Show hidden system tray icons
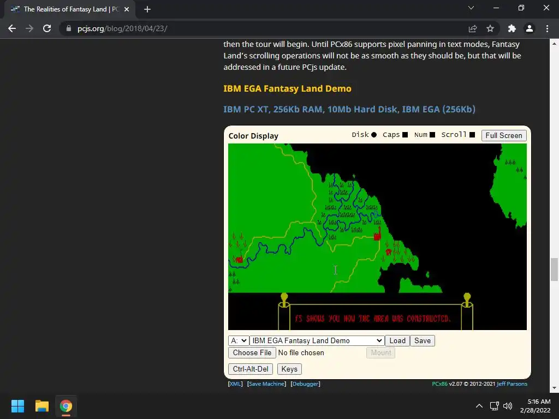 pyautogui.click(x=479, y=406)
